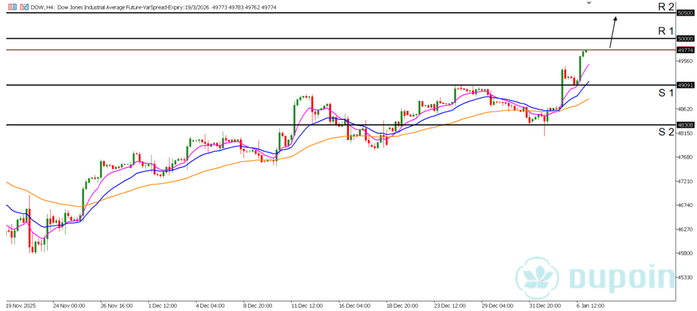This screenshot has height=311, width=697.
Task: Click the '31 Dec 20:00' time label
Action: [546, 306]
